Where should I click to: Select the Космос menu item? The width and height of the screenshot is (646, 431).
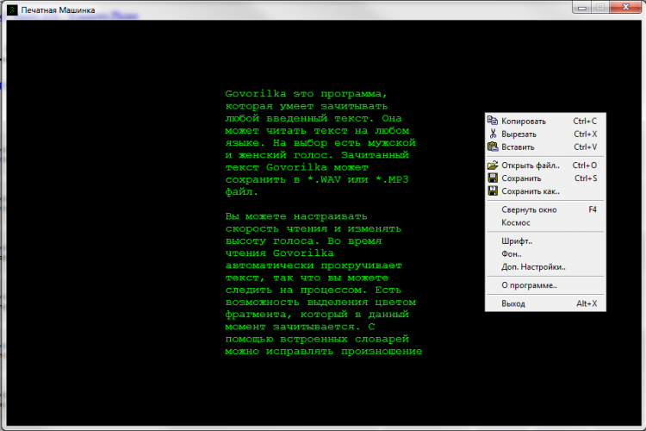coord(545,222)
